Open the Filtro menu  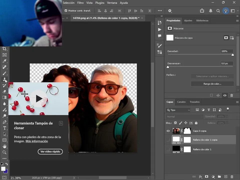[80, 3]
